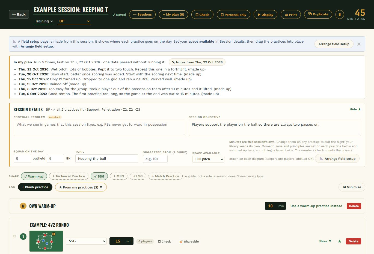This screenshot has width=374, height=254.
Task: Open the Space available Full pitch dropdown
Action: pyautogui.click(x=208, y=159)
